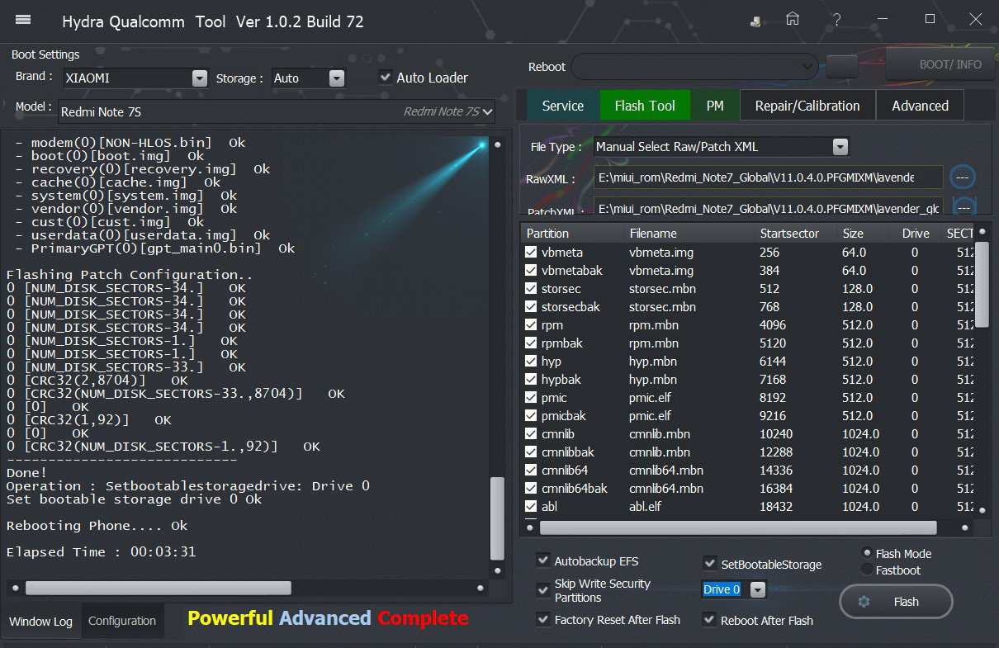
Task: Switch to the Flash Tool tab
Action: pyautogui.click(x=645, y=106)
